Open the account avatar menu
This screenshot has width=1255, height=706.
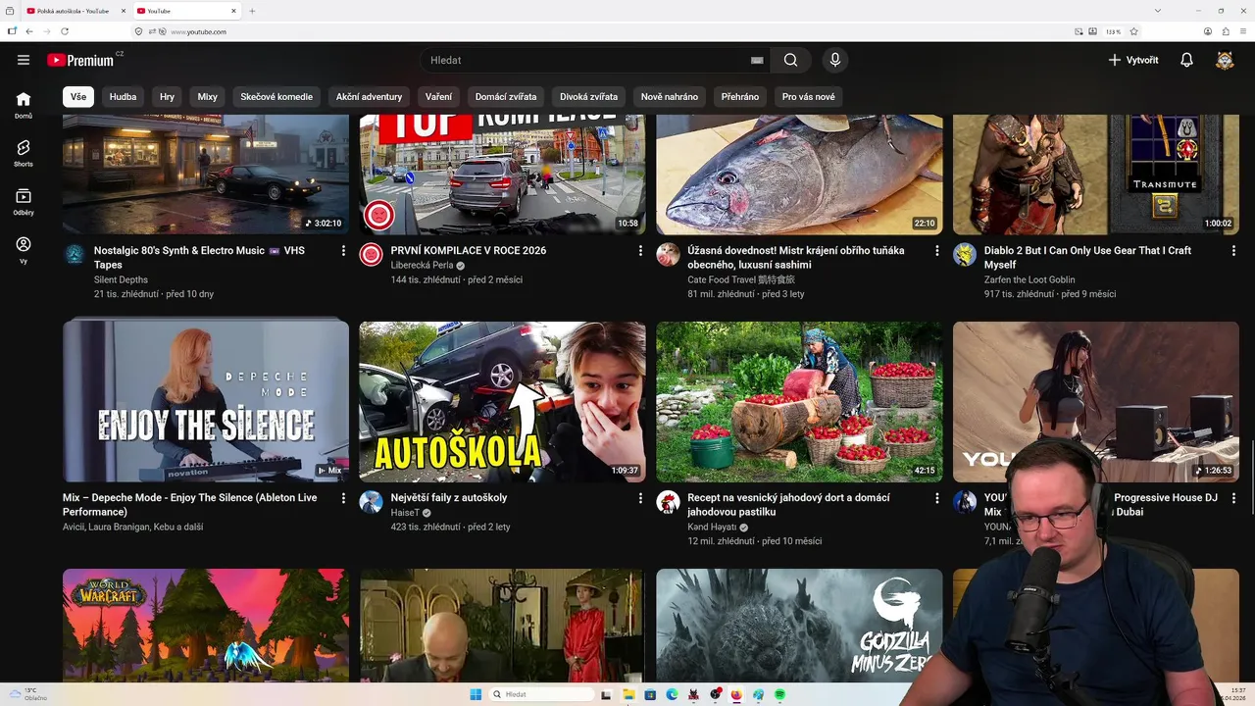(x=1225, y=60)
